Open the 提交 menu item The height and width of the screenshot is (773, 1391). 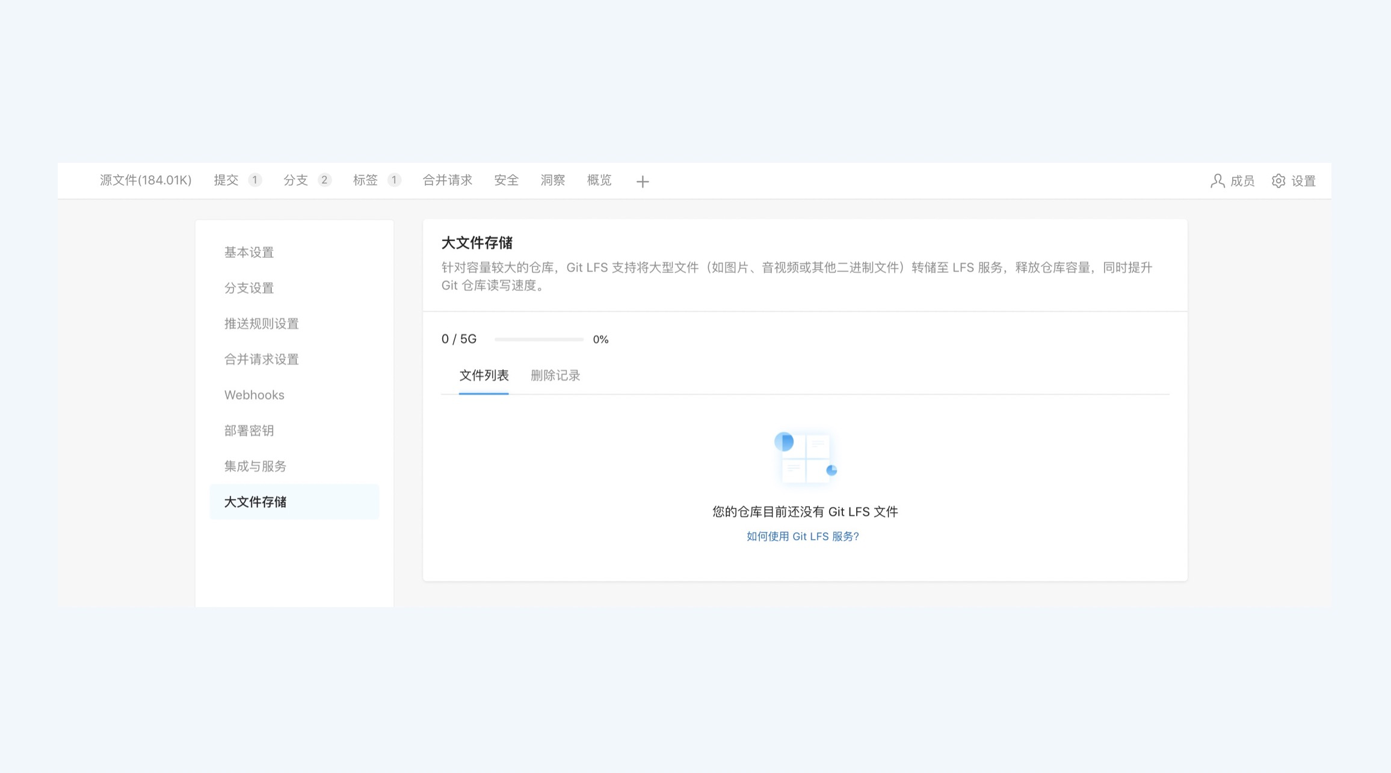pos(227,180)
